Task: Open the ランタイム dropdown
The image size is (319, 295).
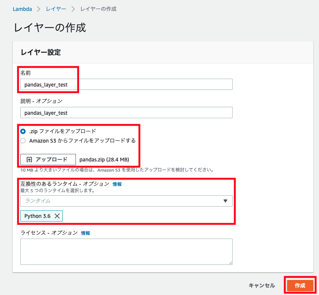Action: click(126, 201)
